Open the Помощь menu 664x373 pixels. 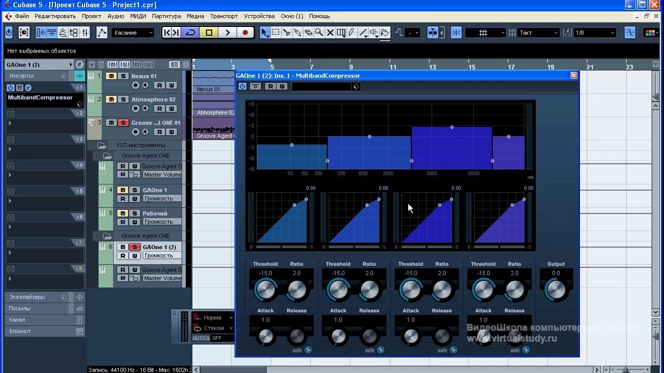(x=320, y=16)
